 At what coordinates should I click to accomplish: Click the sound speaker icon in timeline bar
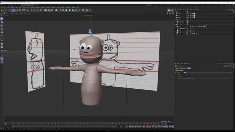pos(170,126)
